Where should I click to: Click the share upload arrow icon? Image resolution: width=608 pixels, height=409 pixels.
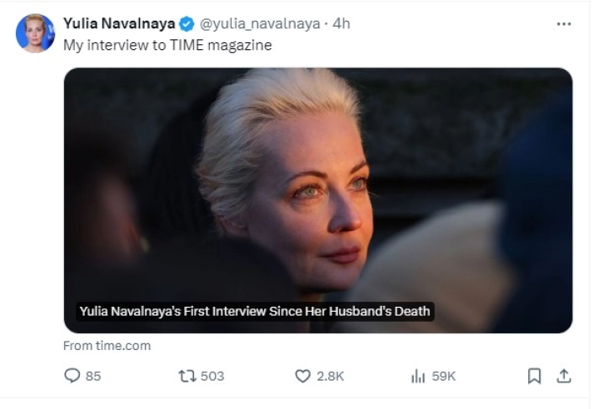click(564, 377)
